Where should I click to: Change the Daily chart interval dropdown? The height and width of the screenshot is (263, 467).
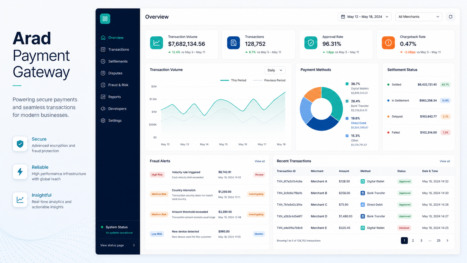click(x=275, y=70)
